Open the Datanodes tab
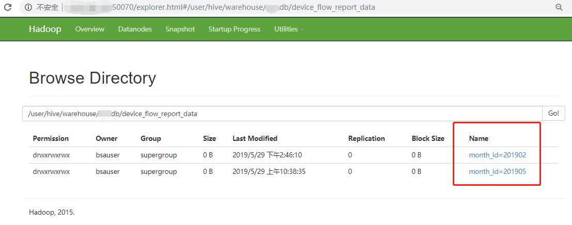This screenshot has height=225, width=572. [x=135, y=29]
